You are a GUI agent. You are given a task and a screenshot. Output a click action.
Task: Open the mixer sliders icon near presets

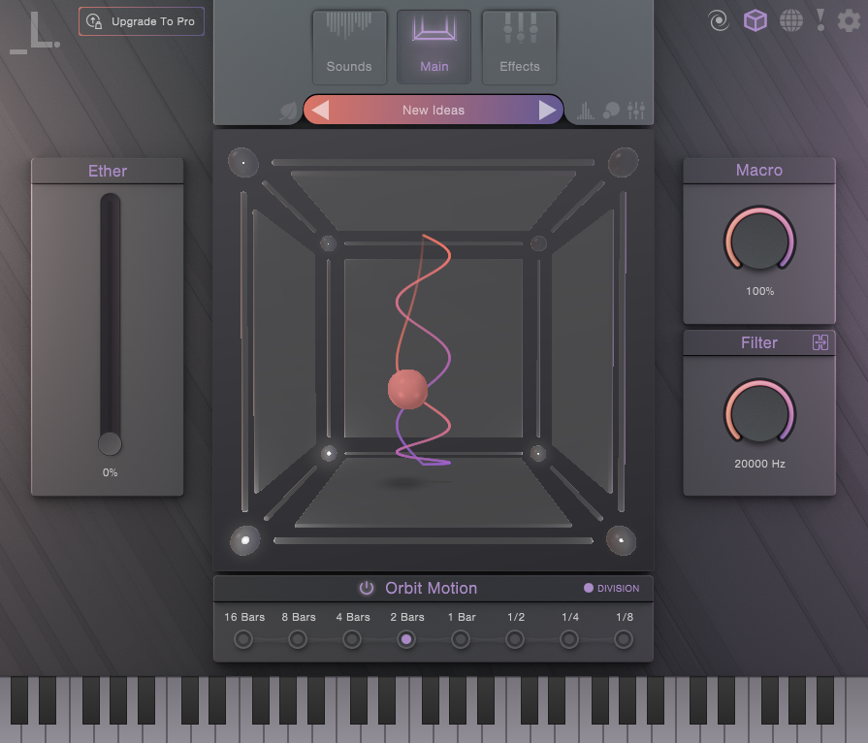(636, 111)
